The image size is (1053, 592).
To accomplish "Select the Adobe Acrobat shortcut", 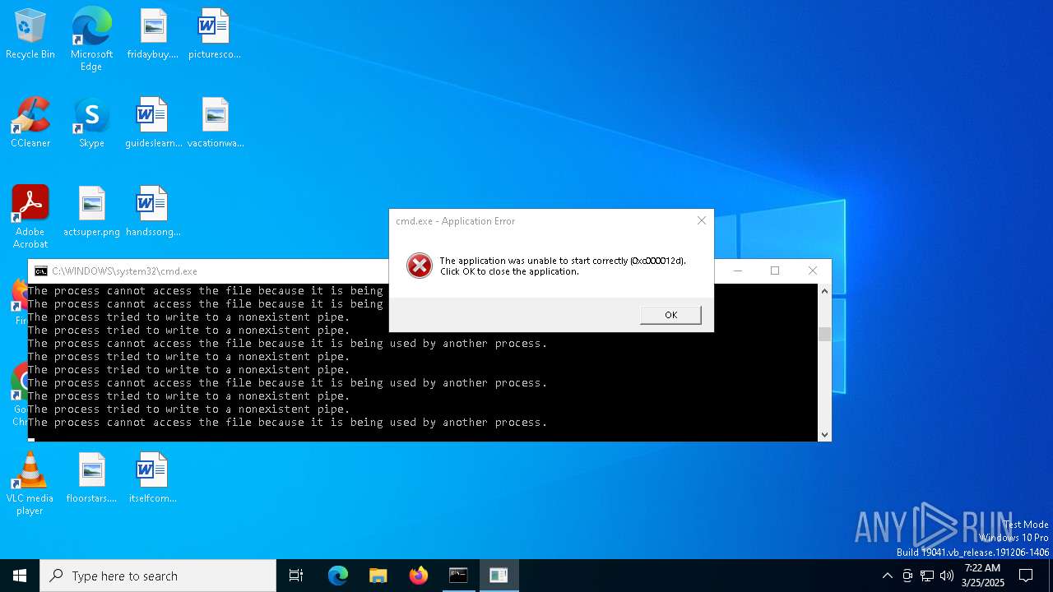I will [x=30, y=217].
